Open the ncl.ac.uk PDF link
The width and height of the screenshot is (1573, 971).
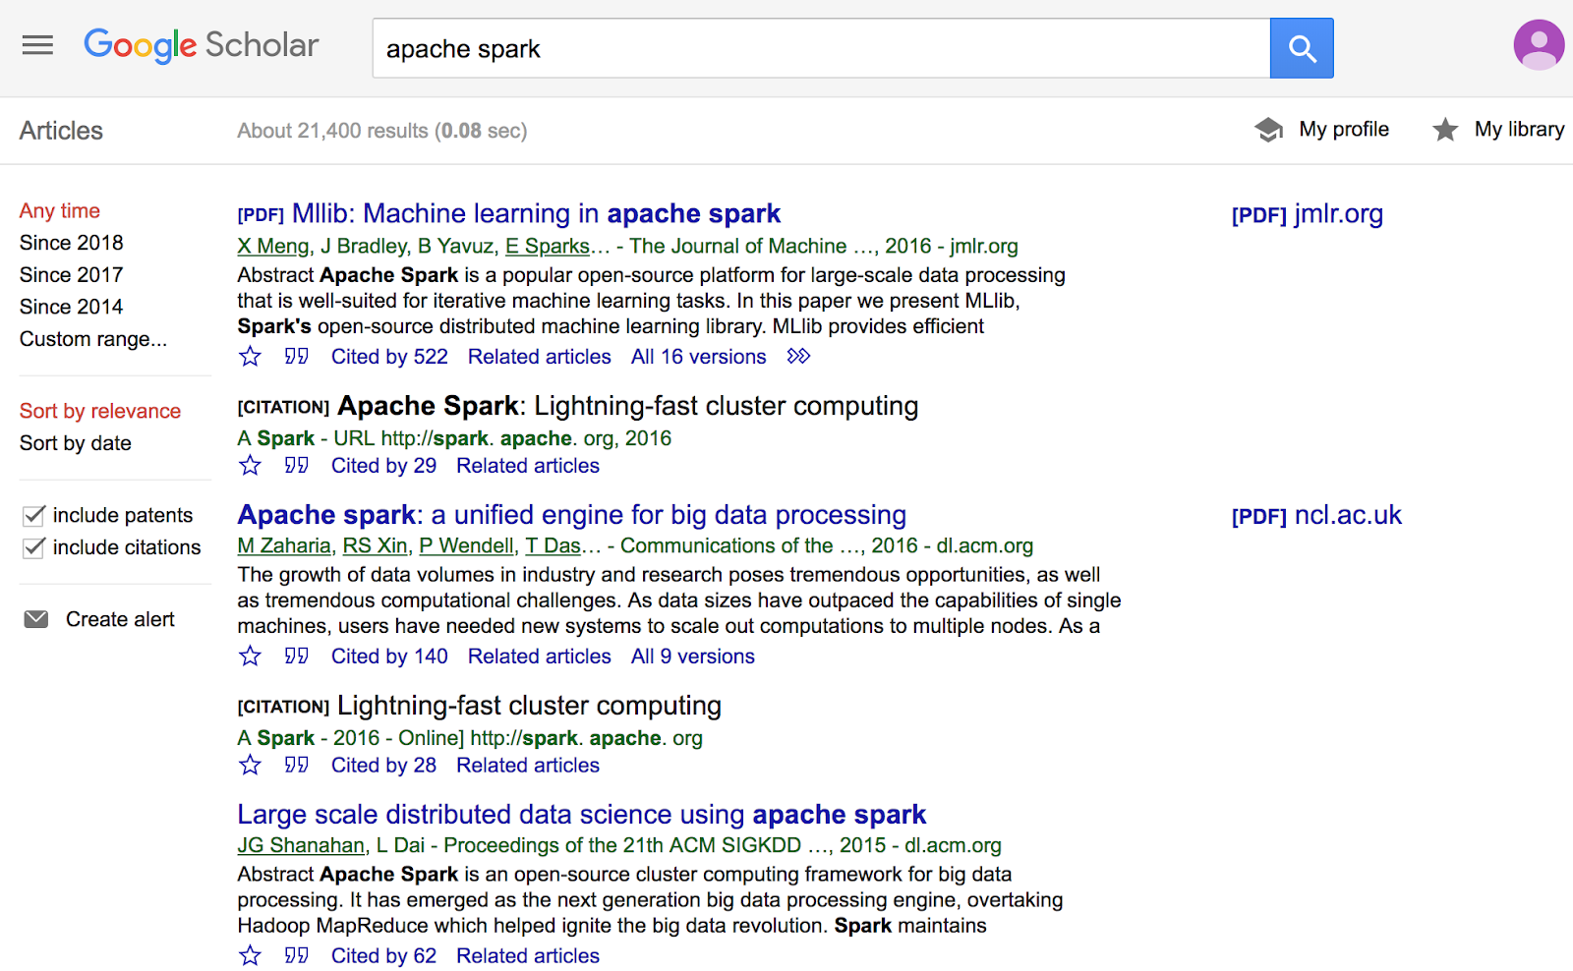point(1316,515)
